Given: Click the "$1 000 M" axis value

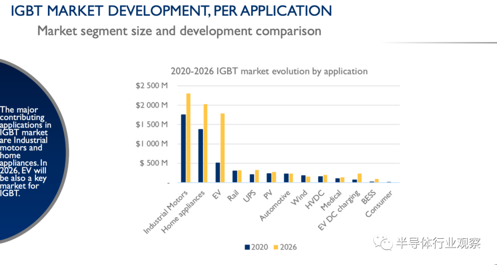Looking at the screenshot, I should (152, 144).
